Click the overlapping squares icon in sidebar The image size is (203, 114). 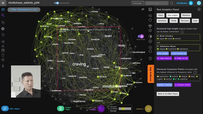pos(3,22)
